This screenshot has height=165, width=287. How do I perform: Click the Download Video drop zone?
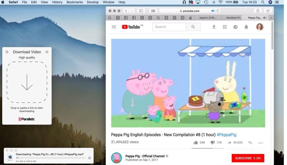click(x=27, y=82)
